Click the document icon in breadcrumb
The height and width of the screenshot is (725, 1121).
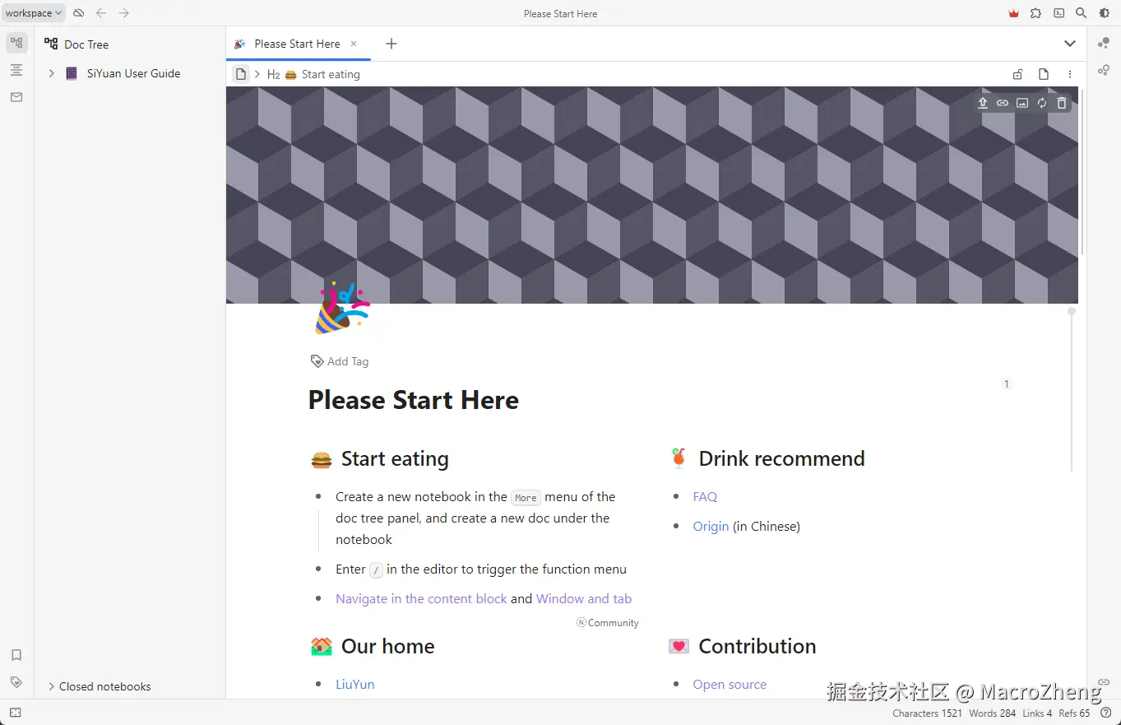(241, 74)
